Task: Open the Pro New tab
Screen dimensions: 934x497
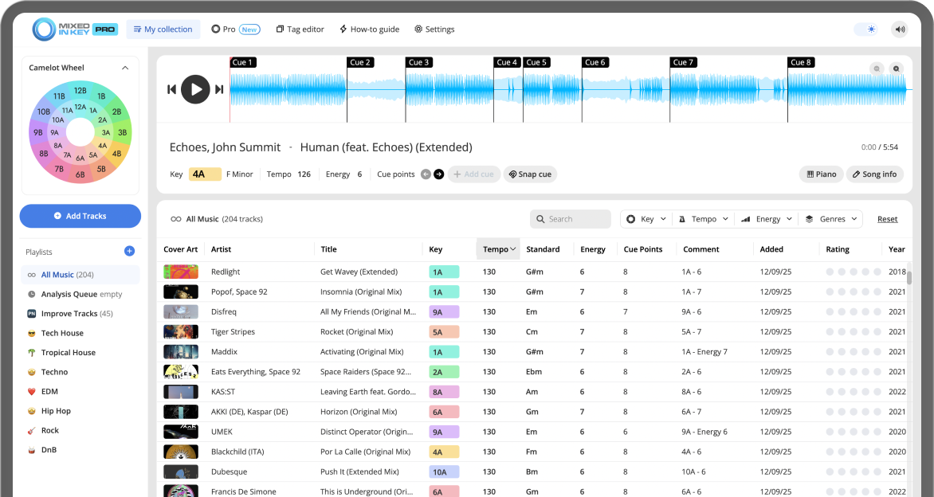Action: pos(236,29)
